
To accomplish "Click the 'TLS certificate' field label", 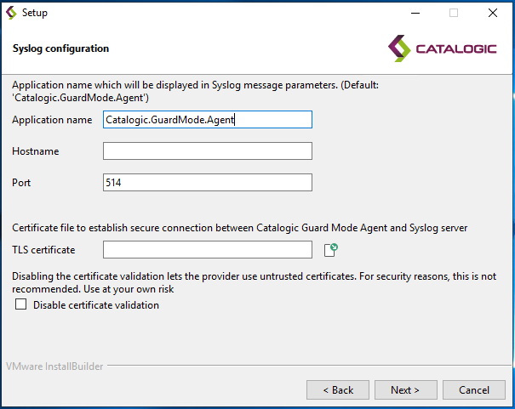I will pos(43,250).
